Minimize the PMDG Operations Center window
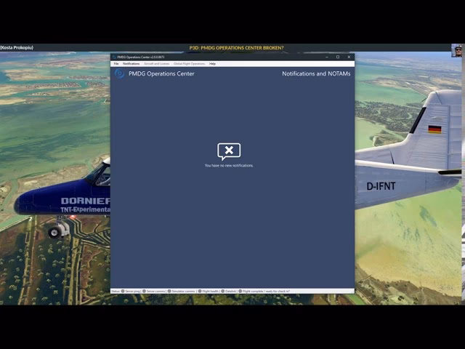 [x=327, y=57]
